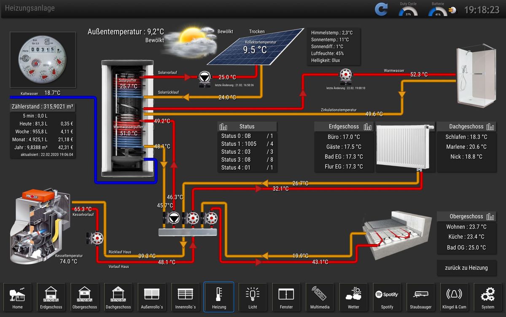This screenshot has width=506, height=317.
Task: Click the Status panel chart icon
Action: 223,126
